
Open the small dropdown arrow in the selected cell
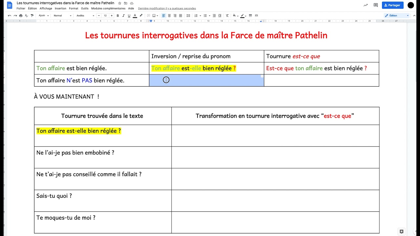pos(262,76)
